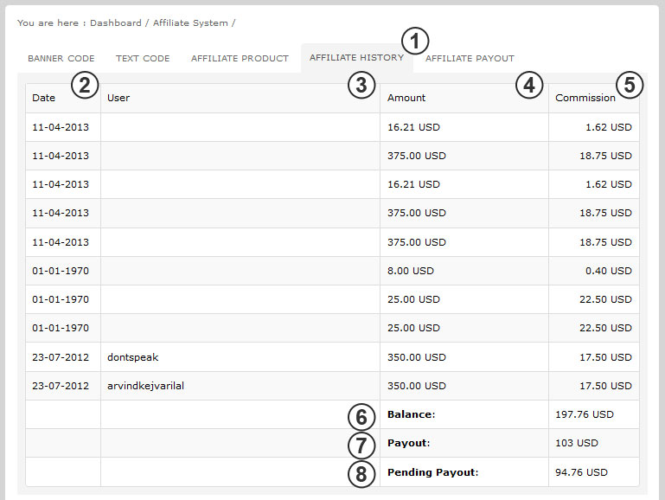Click the Pending Payout value 94.76 USD
The width and height of the screenshot is (665, 500).
[581, 472]
